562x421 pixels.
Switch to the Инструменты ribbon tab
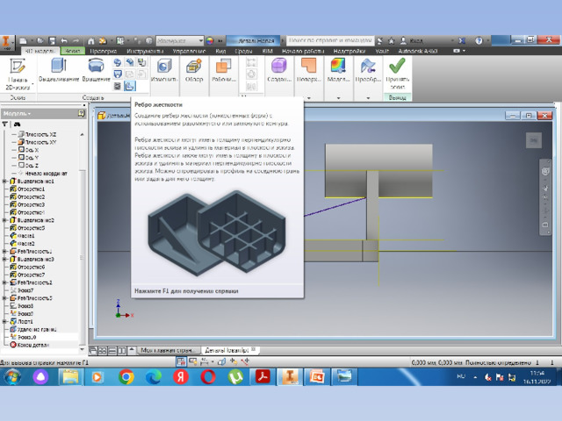pos(145,51)
